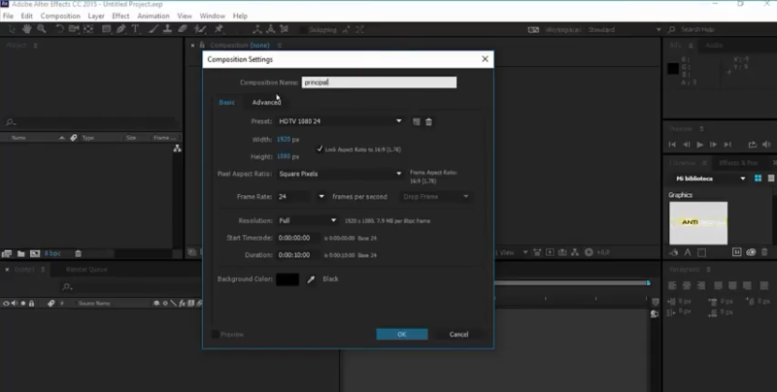Open the File menu
This screenshot has width=777, height=392.
(x=8, y=16)
